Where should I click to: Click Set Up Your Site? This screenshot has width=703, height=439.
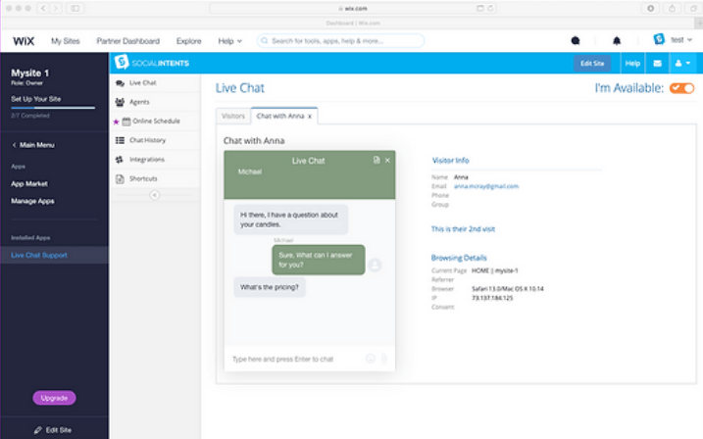[x=36, y=99]
